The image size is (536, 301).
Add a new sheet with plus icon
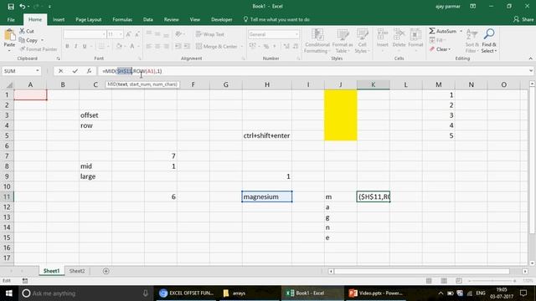point(106,271)
